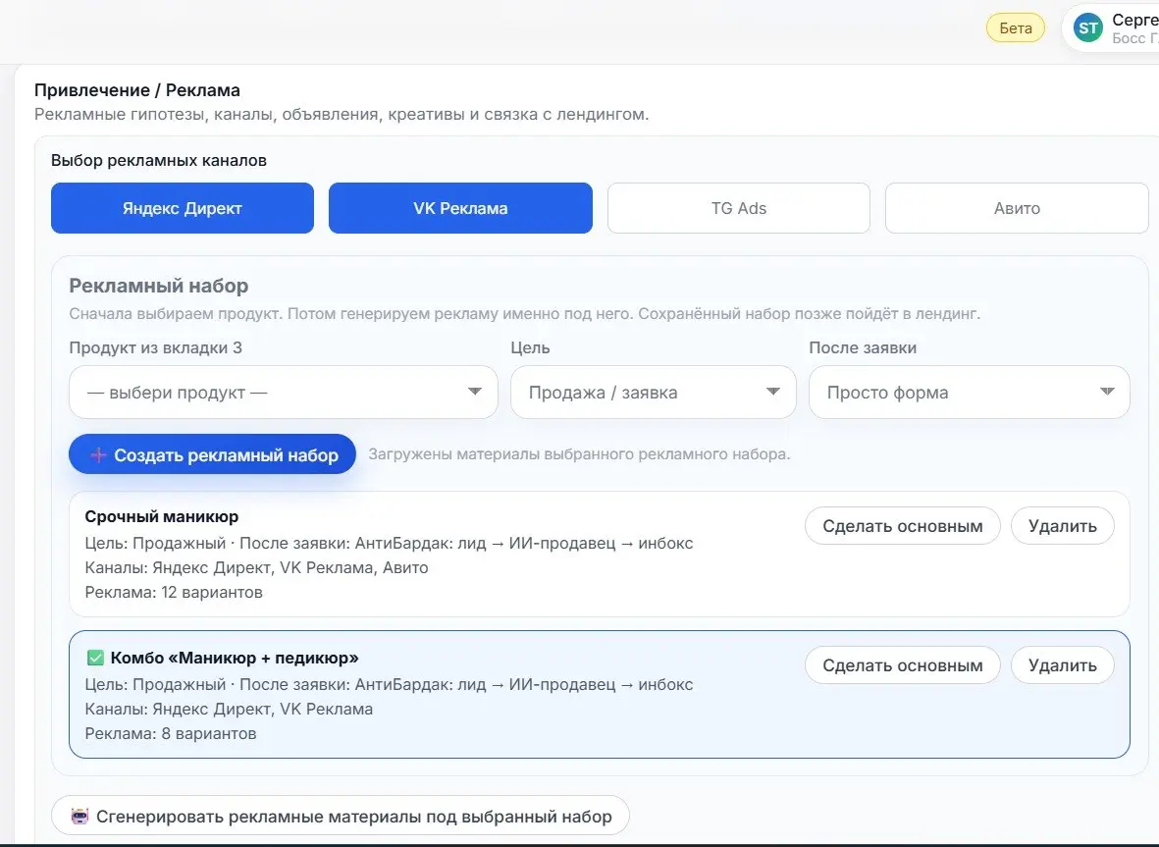
Task: Open the product selection dropdown
Action: (284, 393)
